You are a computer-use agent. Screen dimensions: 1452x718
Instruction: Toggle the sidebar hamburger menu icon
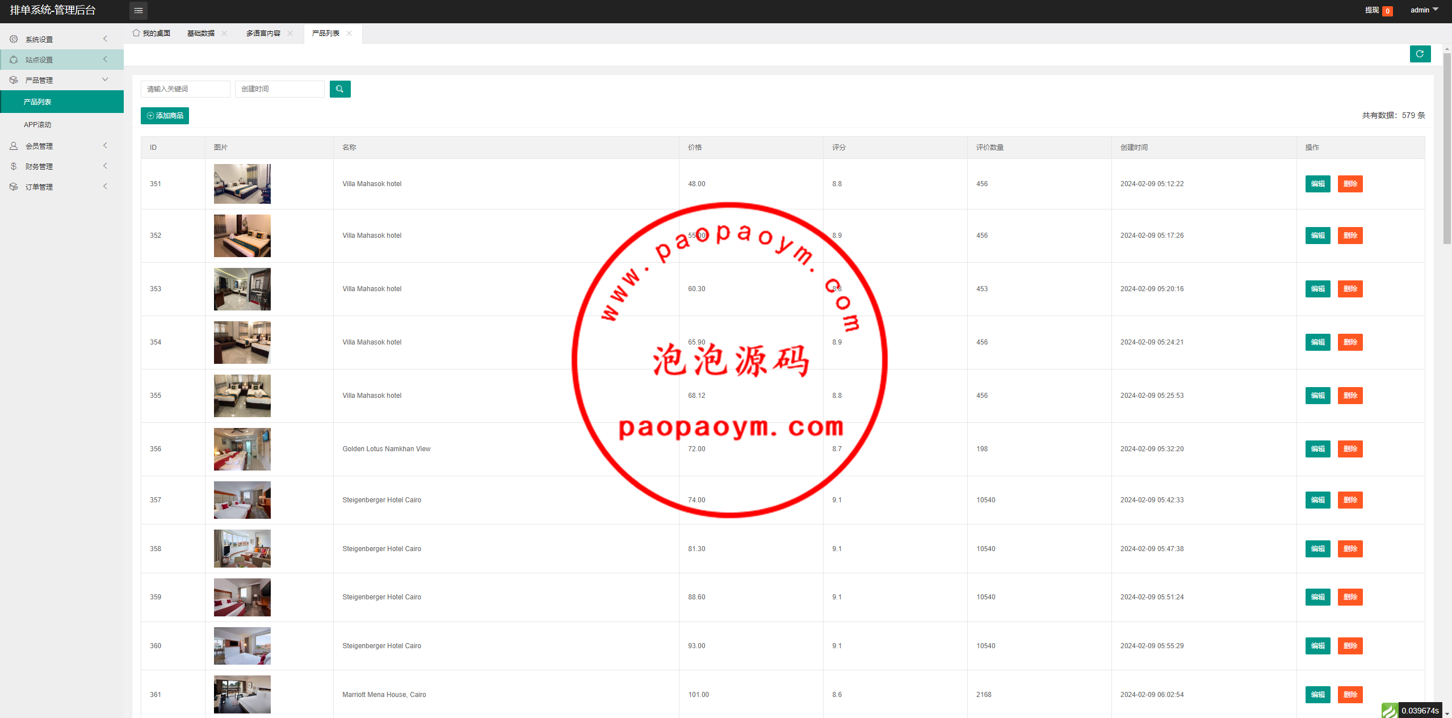pyautogui.click(x=139, y=10)
